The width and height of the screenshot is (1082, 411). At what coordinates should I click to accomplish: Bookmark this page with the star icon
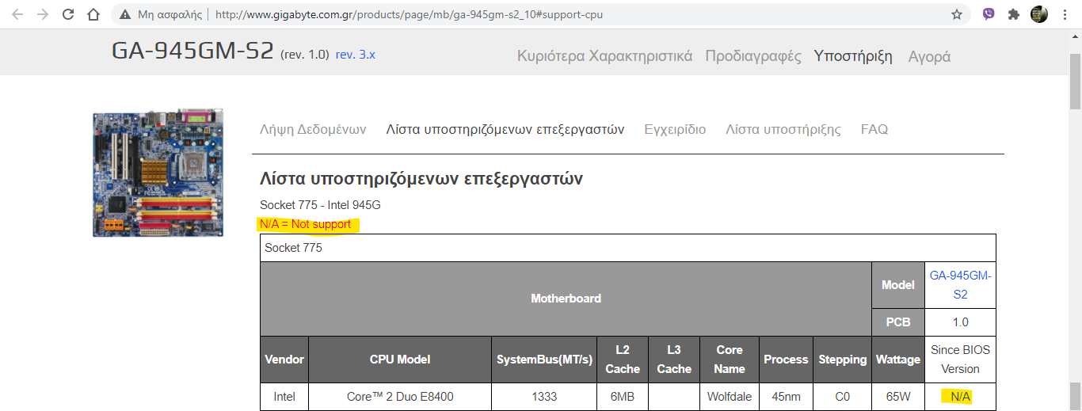tap(957, 14)
